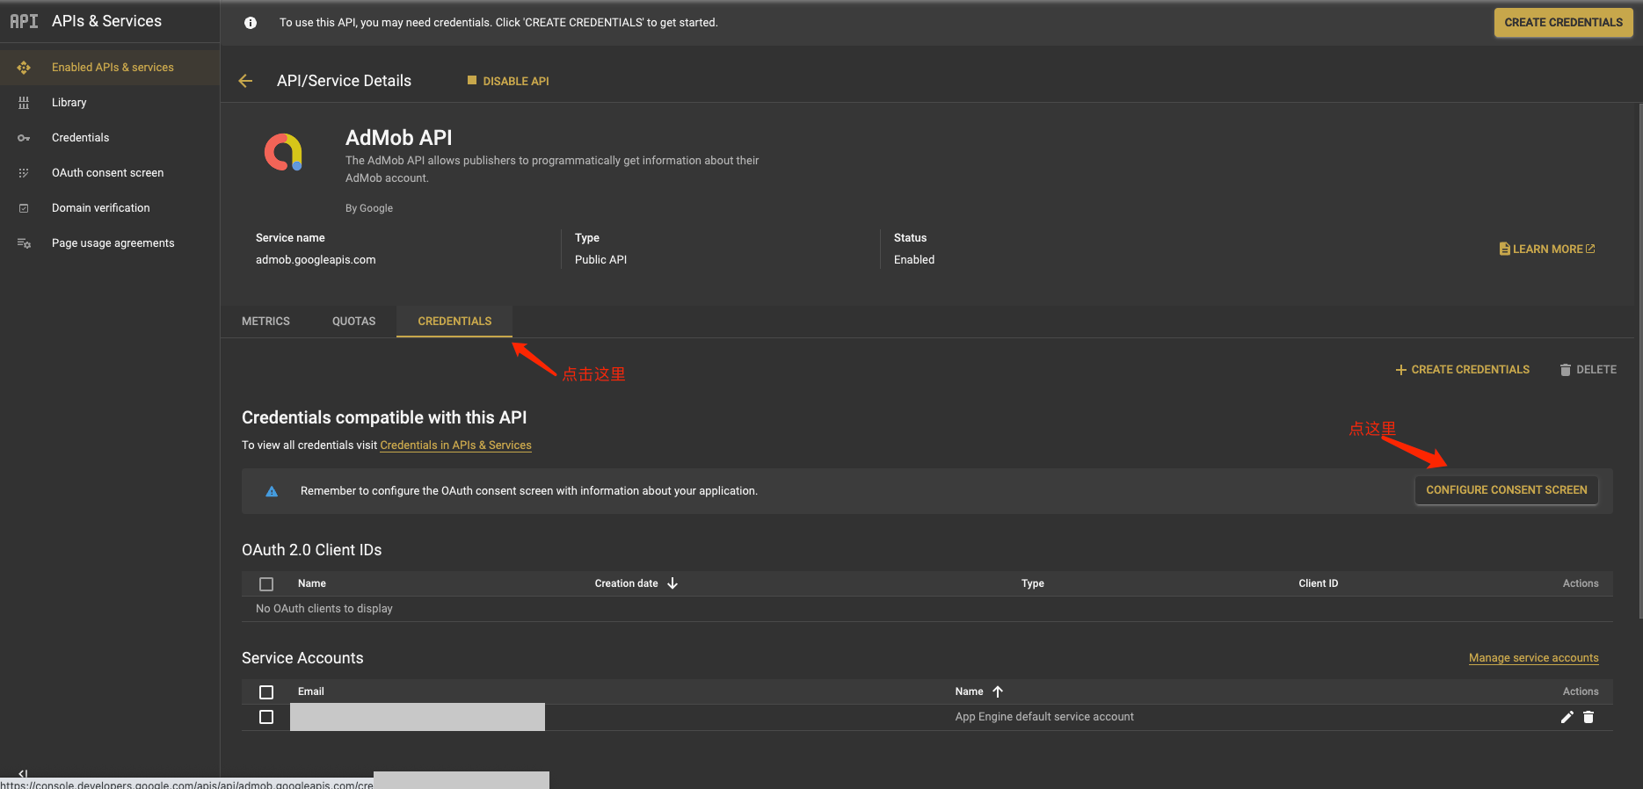Check the App Engine service account row
This screenshot has height=789, width=1643.
point(266,717)
